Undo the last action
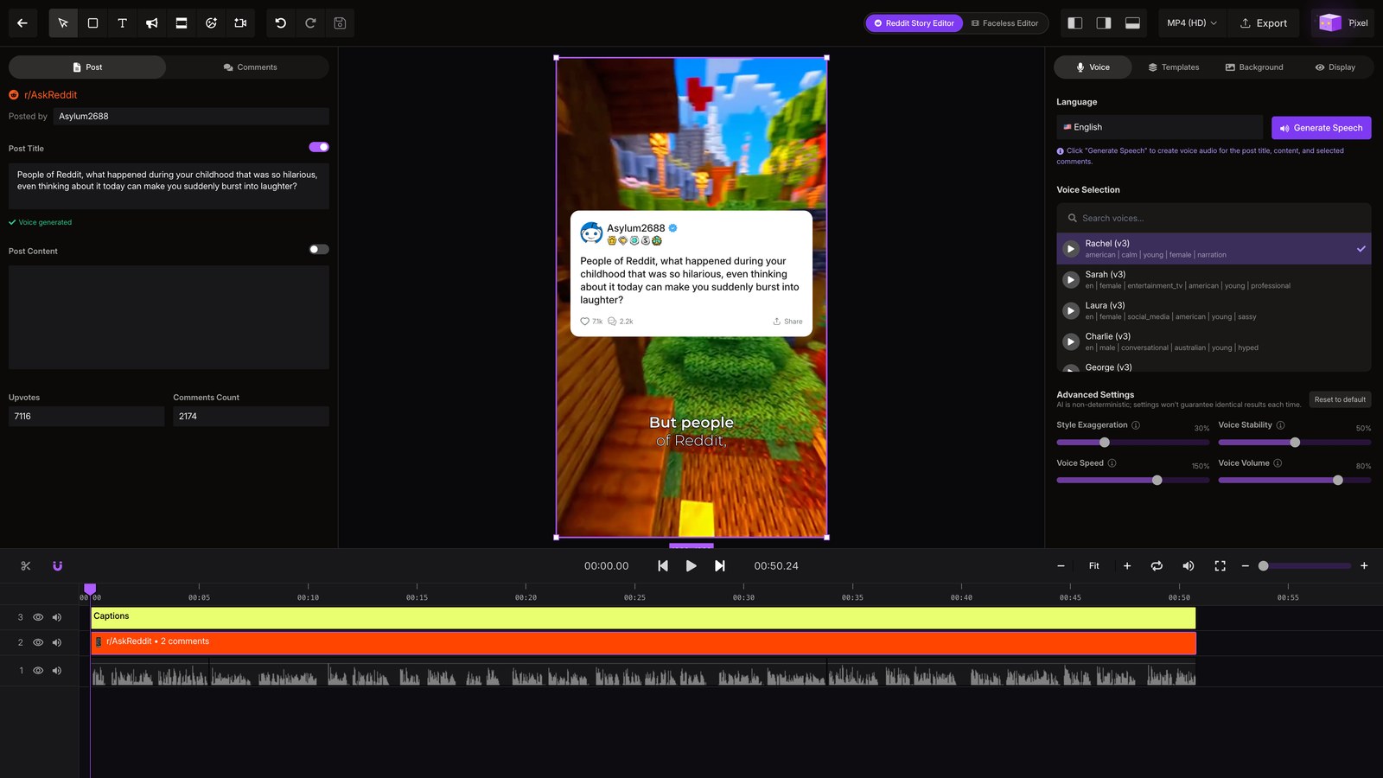 (x=281, y=23)
